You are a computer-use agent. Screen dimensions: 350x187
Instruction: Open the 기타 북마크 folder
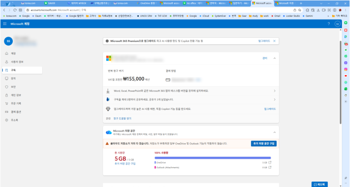tap(339, 16)
